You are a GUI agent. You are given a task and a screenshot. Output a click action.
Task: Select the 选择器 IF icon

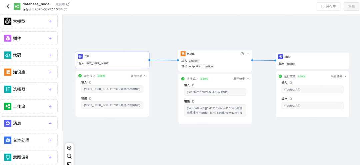click(8, 89)
